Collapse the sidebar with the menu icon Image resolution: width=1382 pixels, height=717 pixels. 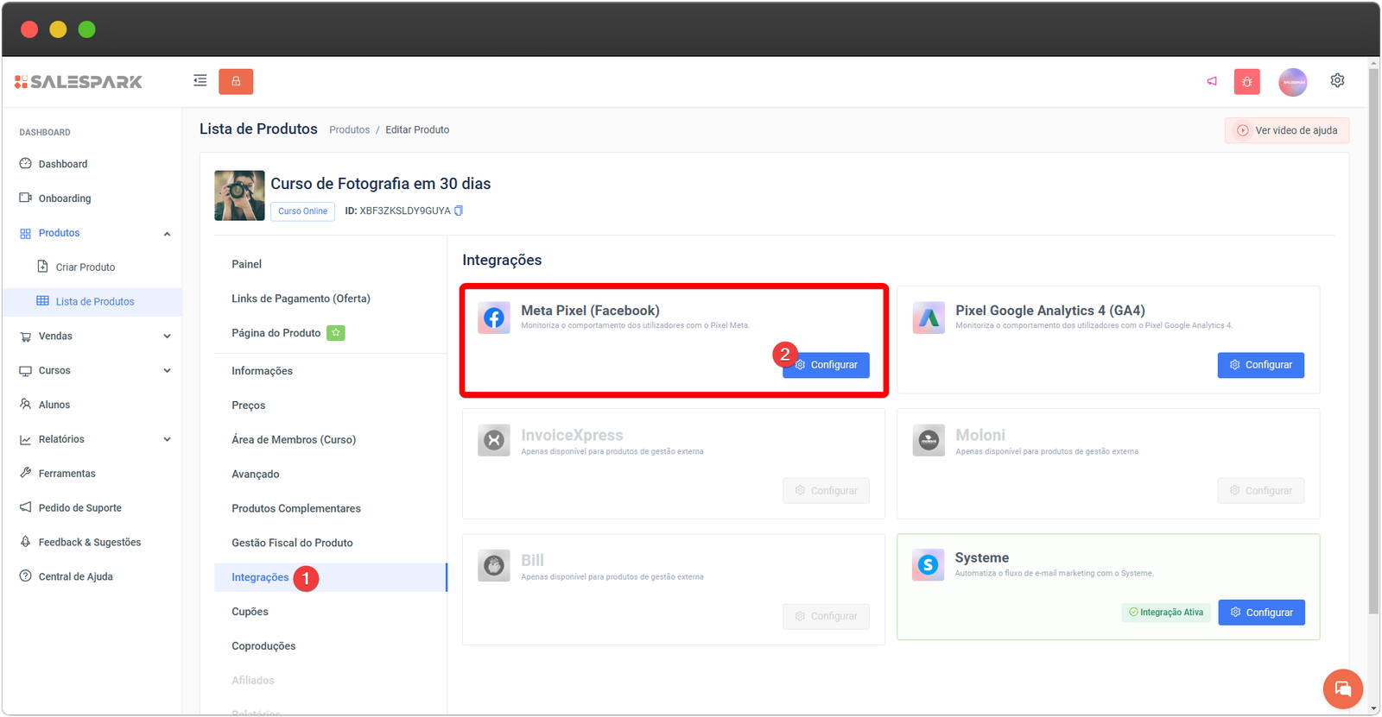(x=200, y=81)
